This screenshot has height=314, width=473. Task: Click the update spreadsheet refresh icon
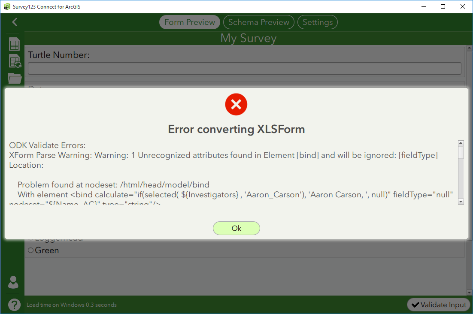pos(15,61)
